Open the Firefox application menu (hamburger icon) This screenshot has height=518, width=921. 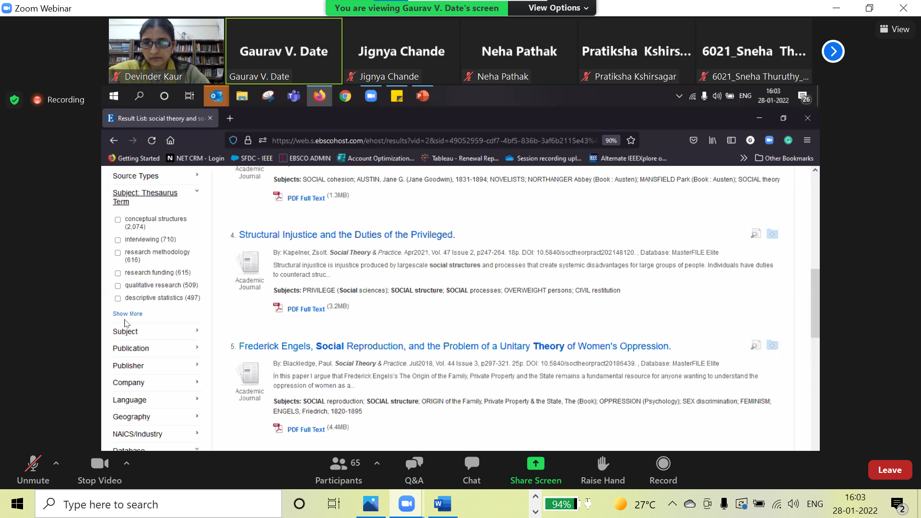pos(807,140)
